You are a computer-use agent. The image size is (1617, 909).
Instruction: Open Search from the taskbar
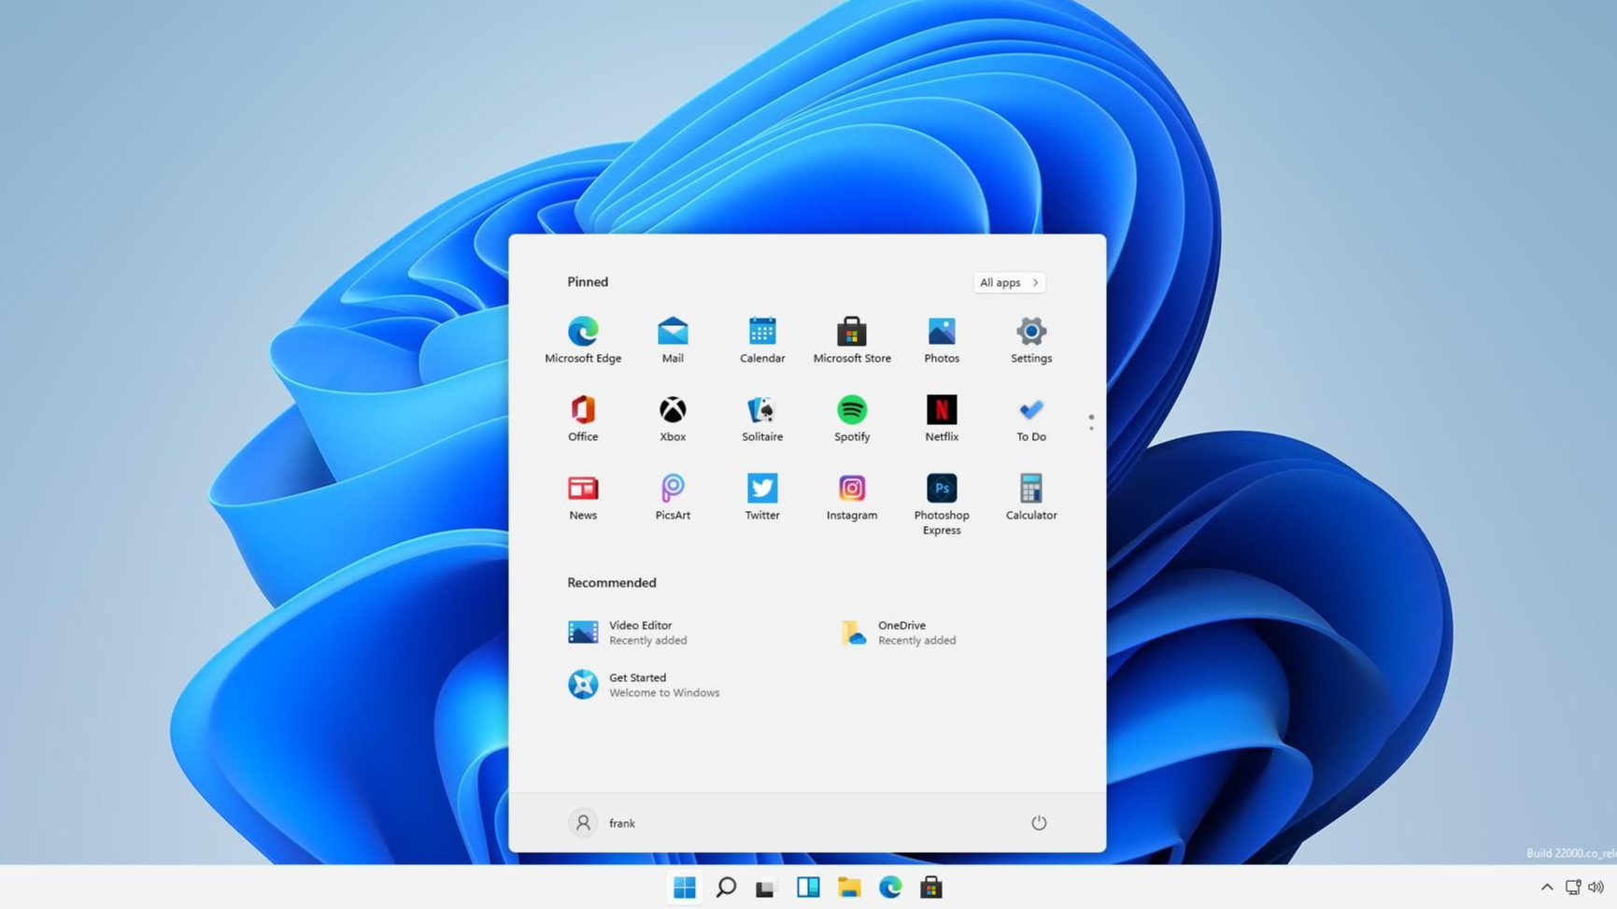click(x=726, y=888)
